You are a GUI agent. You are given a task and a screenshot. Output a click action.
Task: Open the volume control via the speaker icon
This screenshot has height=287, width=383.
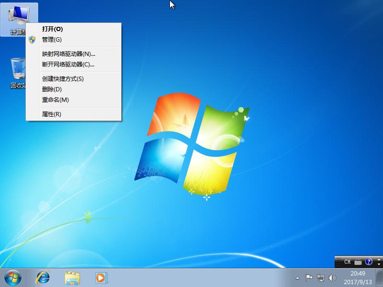point(332,278)
